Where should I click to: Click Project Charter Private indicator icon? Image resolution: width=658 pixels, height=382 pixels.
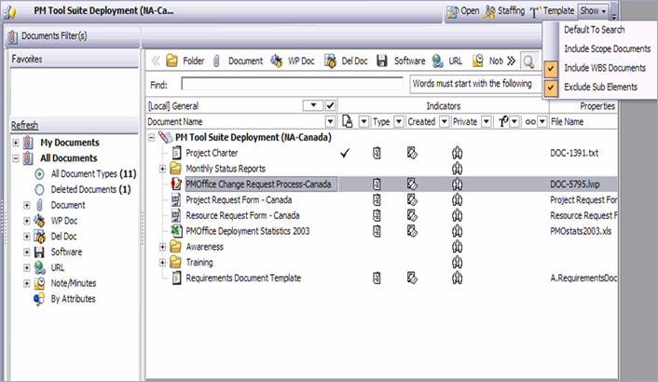(457, 153)
